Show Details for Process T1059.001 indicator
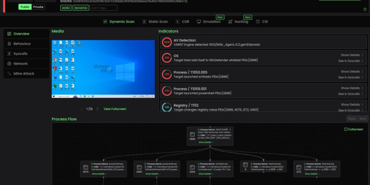Viewport: 370px width, 185px height. click(x=352, y=88)
